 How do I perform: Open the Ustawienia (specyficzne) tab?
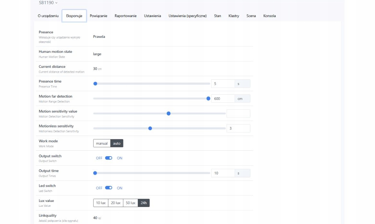point(188,16)
